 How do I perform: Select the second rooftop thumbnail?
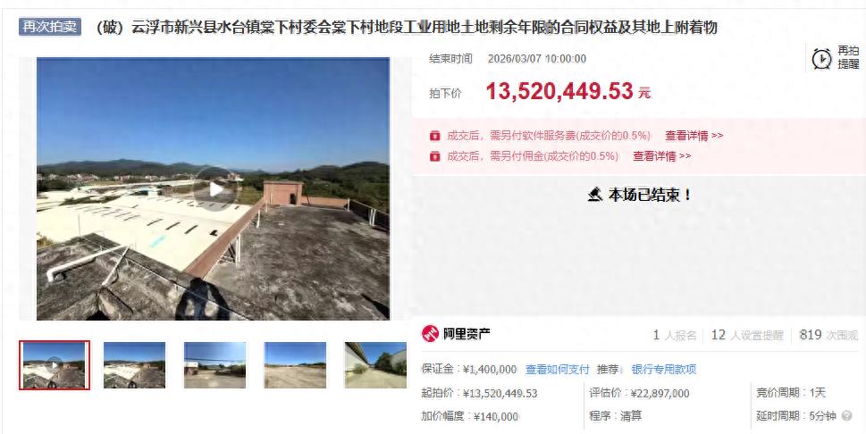[134, 365]
